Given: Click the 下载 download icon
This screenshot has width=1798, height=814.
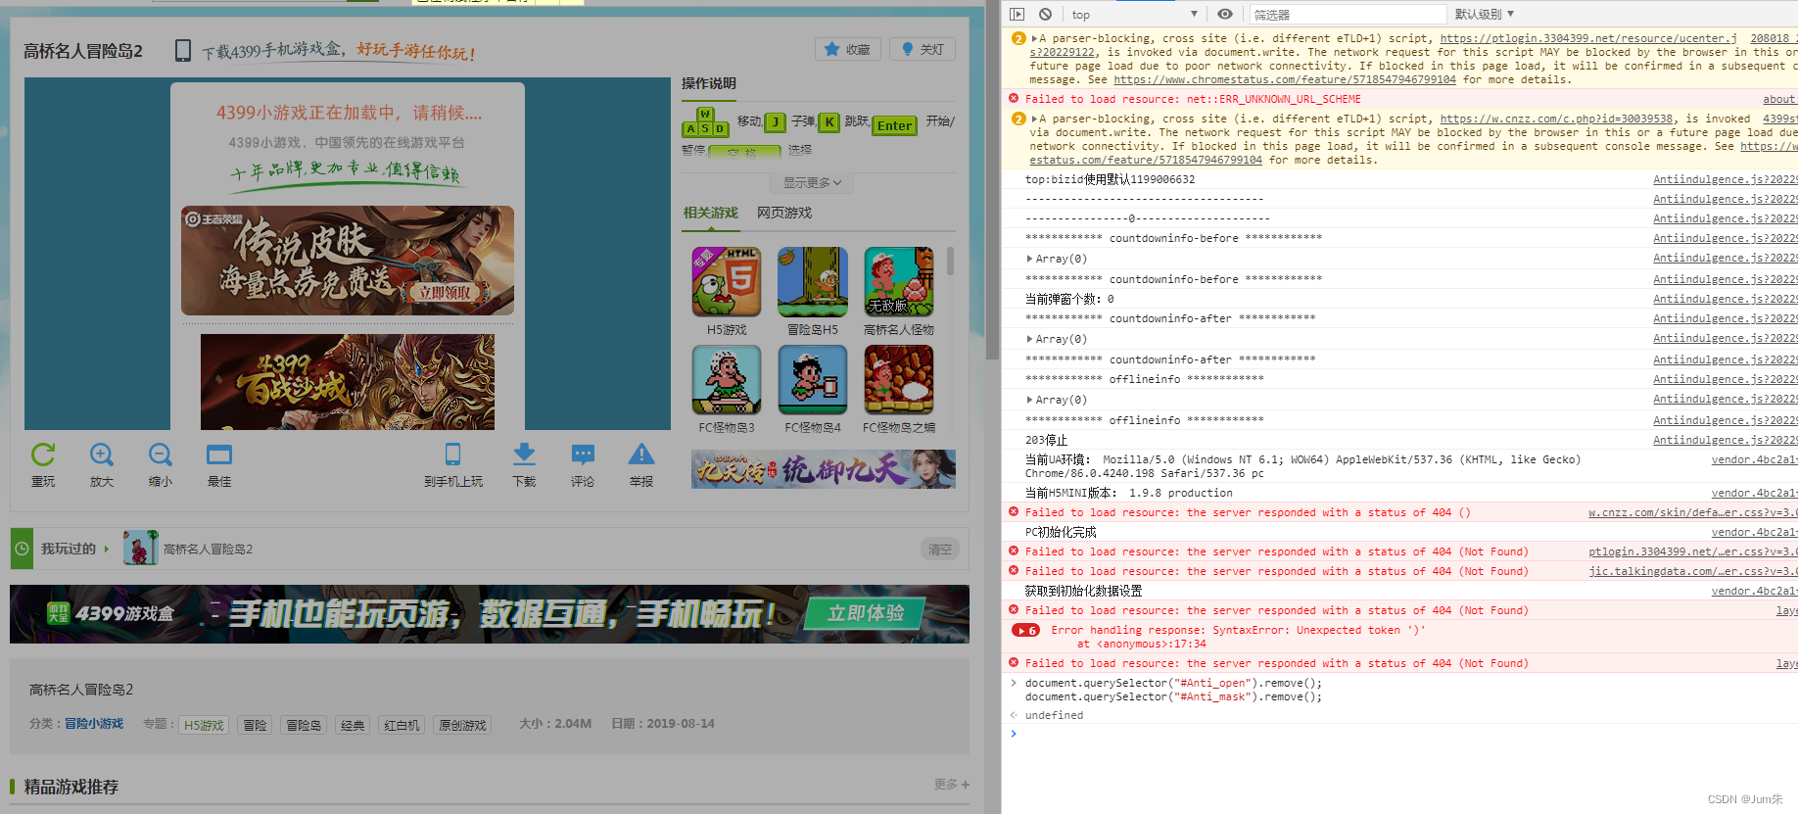Looking at the screenshot, I should pyautogui.click(x=524, y=455).
